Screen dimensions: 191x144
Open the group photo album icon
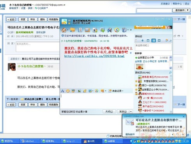(x=87, y=30)
